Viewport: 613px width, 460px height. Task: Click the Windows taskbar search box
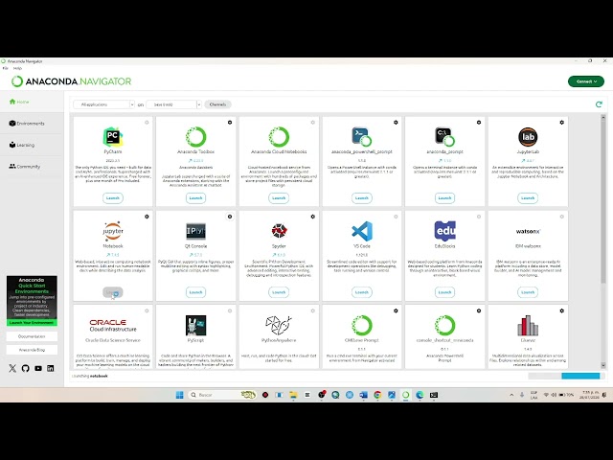[x=222, y=395]
